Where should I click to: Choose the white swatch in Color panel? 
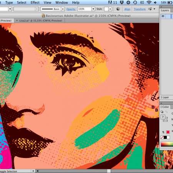coord(168,138)
